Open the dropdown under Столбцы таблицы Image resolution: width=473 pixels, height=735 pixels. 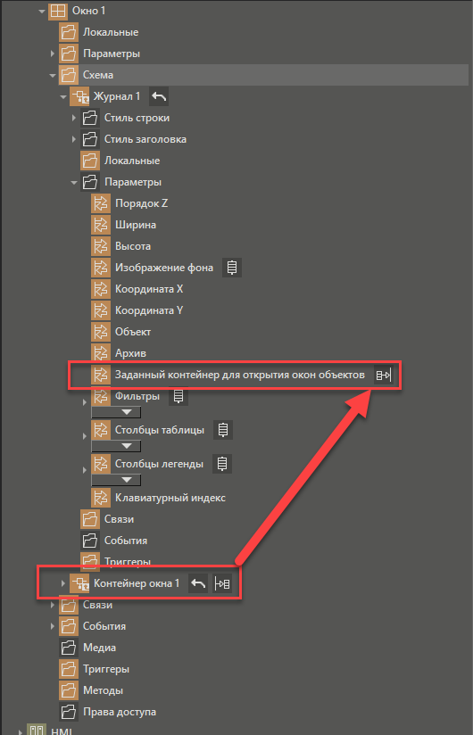click(116, 446)
